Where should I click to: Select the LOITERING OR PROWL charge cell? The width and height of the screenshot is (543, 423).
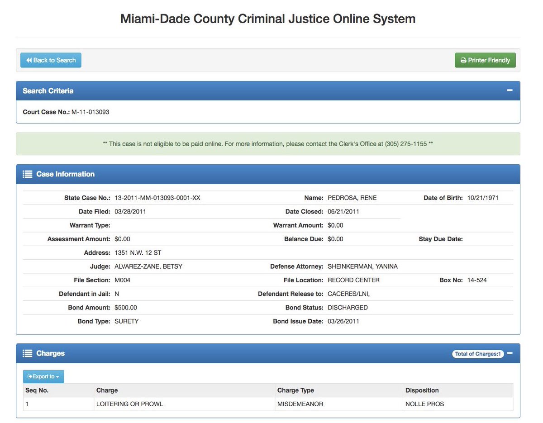click(184, 404)
